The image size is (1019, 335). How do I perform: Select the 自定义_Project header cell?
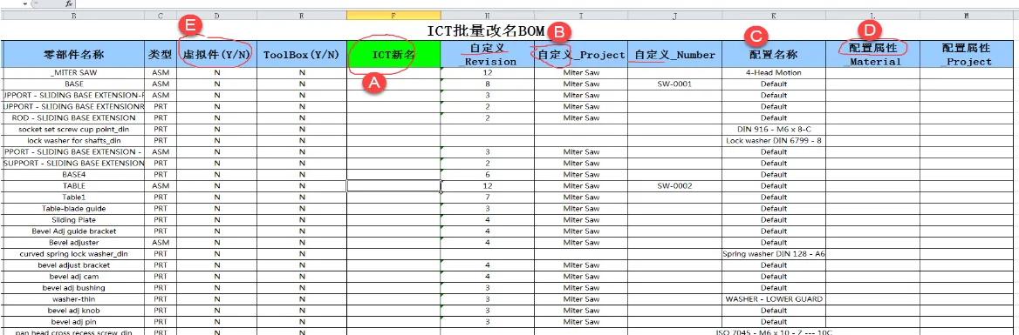581,55
